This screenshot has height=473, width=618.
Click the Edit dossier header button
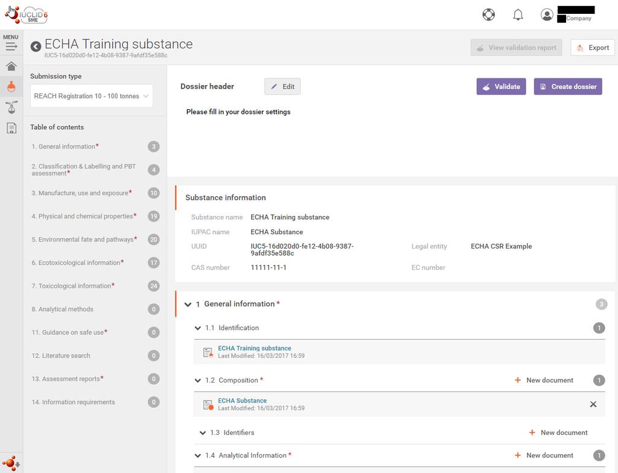[282, 86]
